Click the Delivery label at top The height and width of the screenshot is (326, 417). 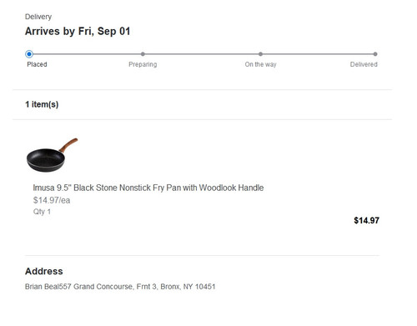pyautogui.click(x=38, y=17)
